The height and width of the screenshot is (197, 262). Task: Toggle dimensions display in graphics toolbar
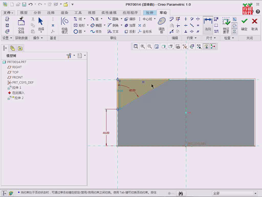coord(199,46)
